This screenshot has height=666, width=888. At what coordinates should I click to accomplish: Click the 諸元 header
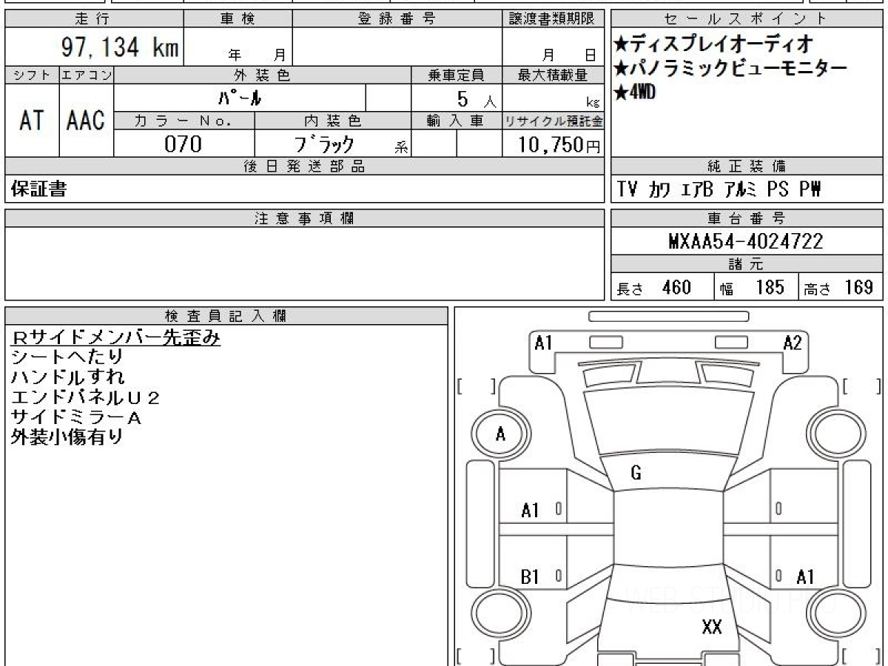[747, 264]
